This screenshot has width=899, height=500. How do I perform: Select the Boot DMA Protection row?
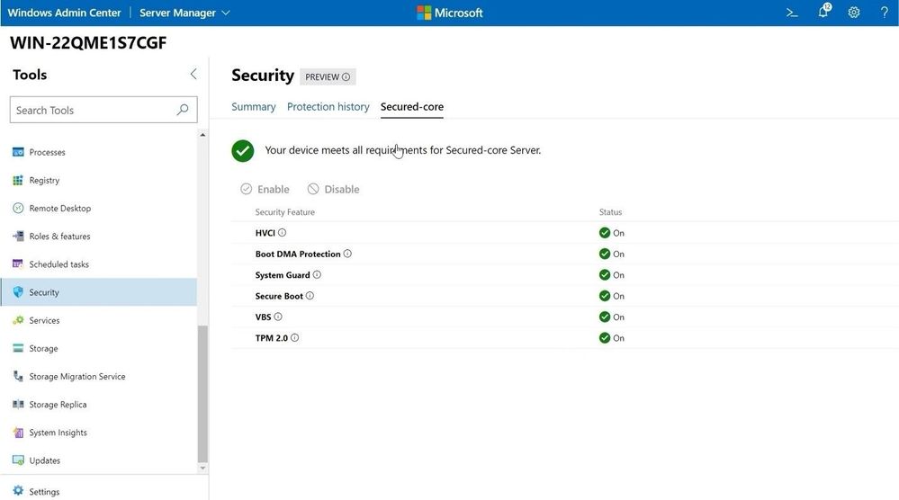click(565, 254)
